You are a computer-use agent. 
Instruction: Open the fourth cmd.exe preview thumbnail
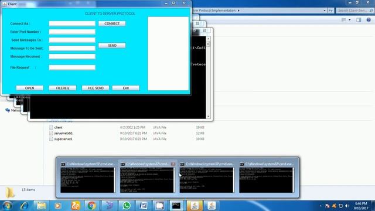click(267, 180)
